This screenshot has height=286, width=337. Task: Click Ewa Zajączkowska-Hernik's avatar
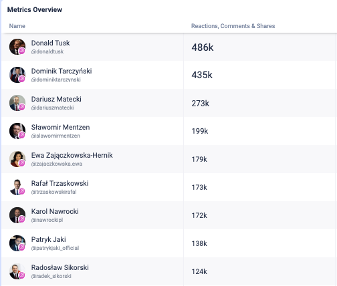[17, 159]
